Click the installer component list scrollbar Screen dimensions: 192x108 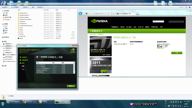click(x=74, y=67)
